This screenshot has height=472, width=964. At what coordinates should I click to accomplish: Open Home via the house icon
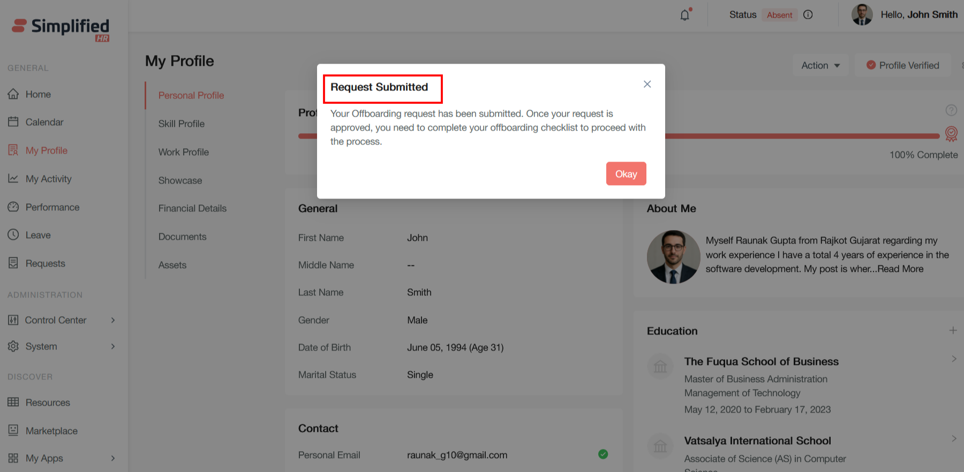13,94
